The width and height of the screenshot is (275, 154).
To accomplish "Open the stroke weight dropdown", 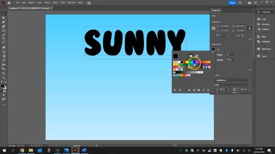I will pyautogui.click(x=236, y=55).
